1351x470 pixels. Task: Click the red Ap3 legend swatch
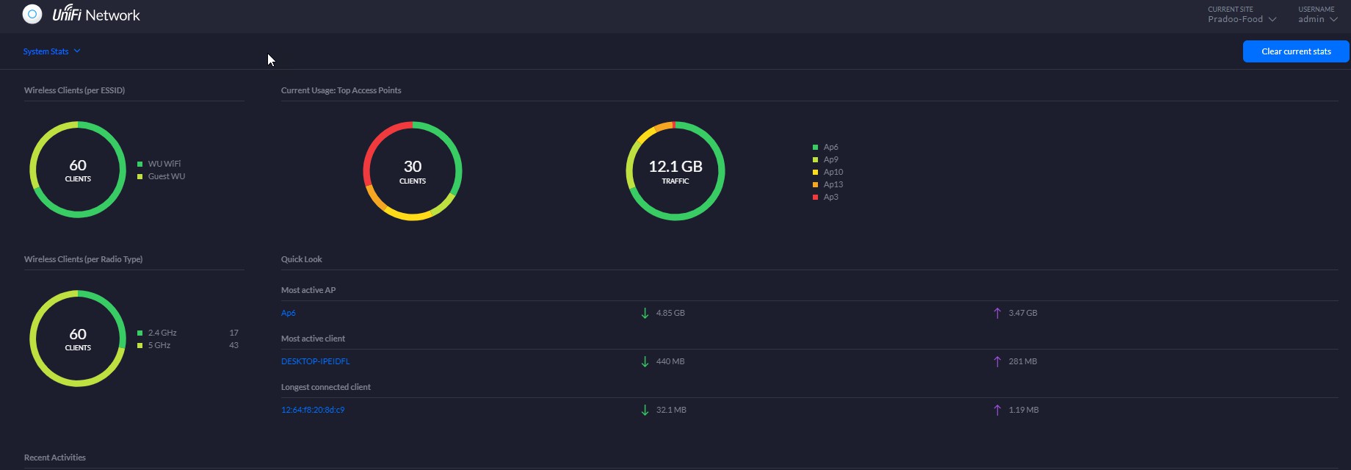815,197
